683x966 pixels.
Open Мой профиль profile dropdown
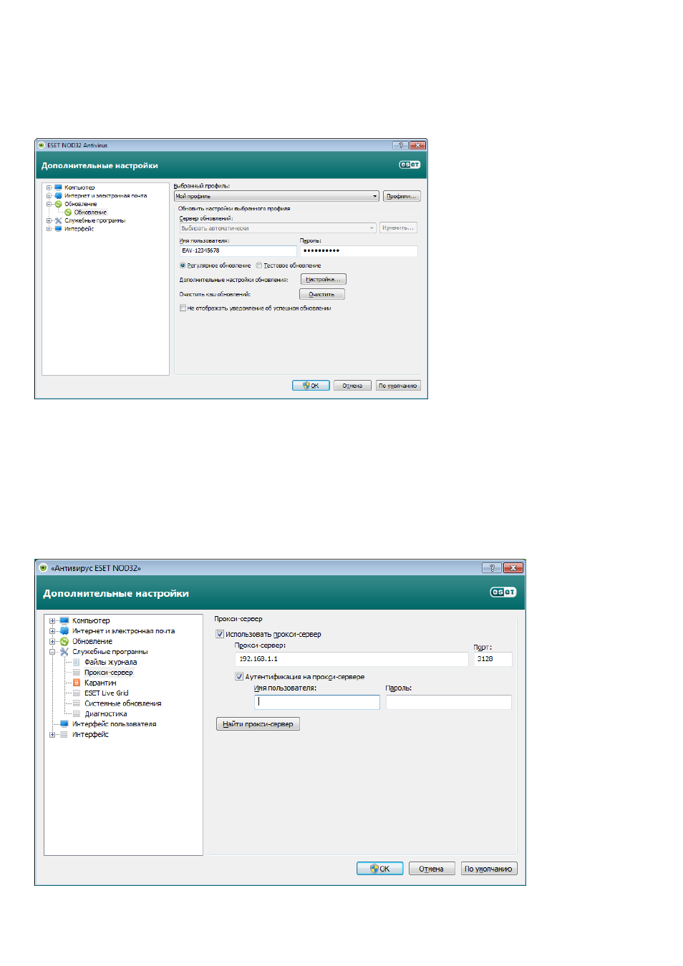[276, 196]
